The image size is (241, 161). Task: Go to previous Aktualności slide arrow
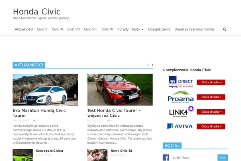point(147,65)
